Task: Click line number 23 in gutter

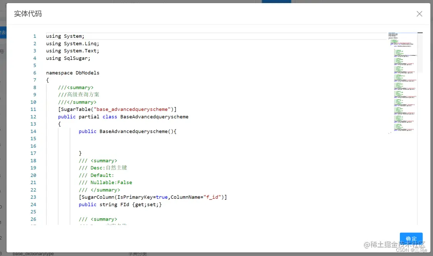Action: click(x=33, y=197)
